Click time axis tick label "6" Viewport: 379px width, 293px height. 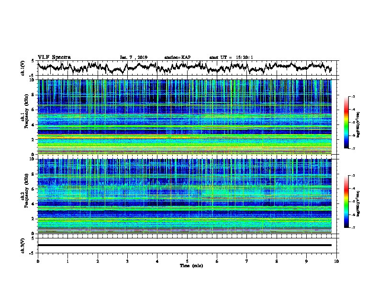(217, 261)
